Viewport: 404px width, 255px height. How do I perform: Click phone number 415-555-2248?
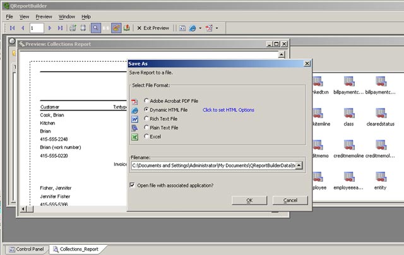click(x=54, y=139)
